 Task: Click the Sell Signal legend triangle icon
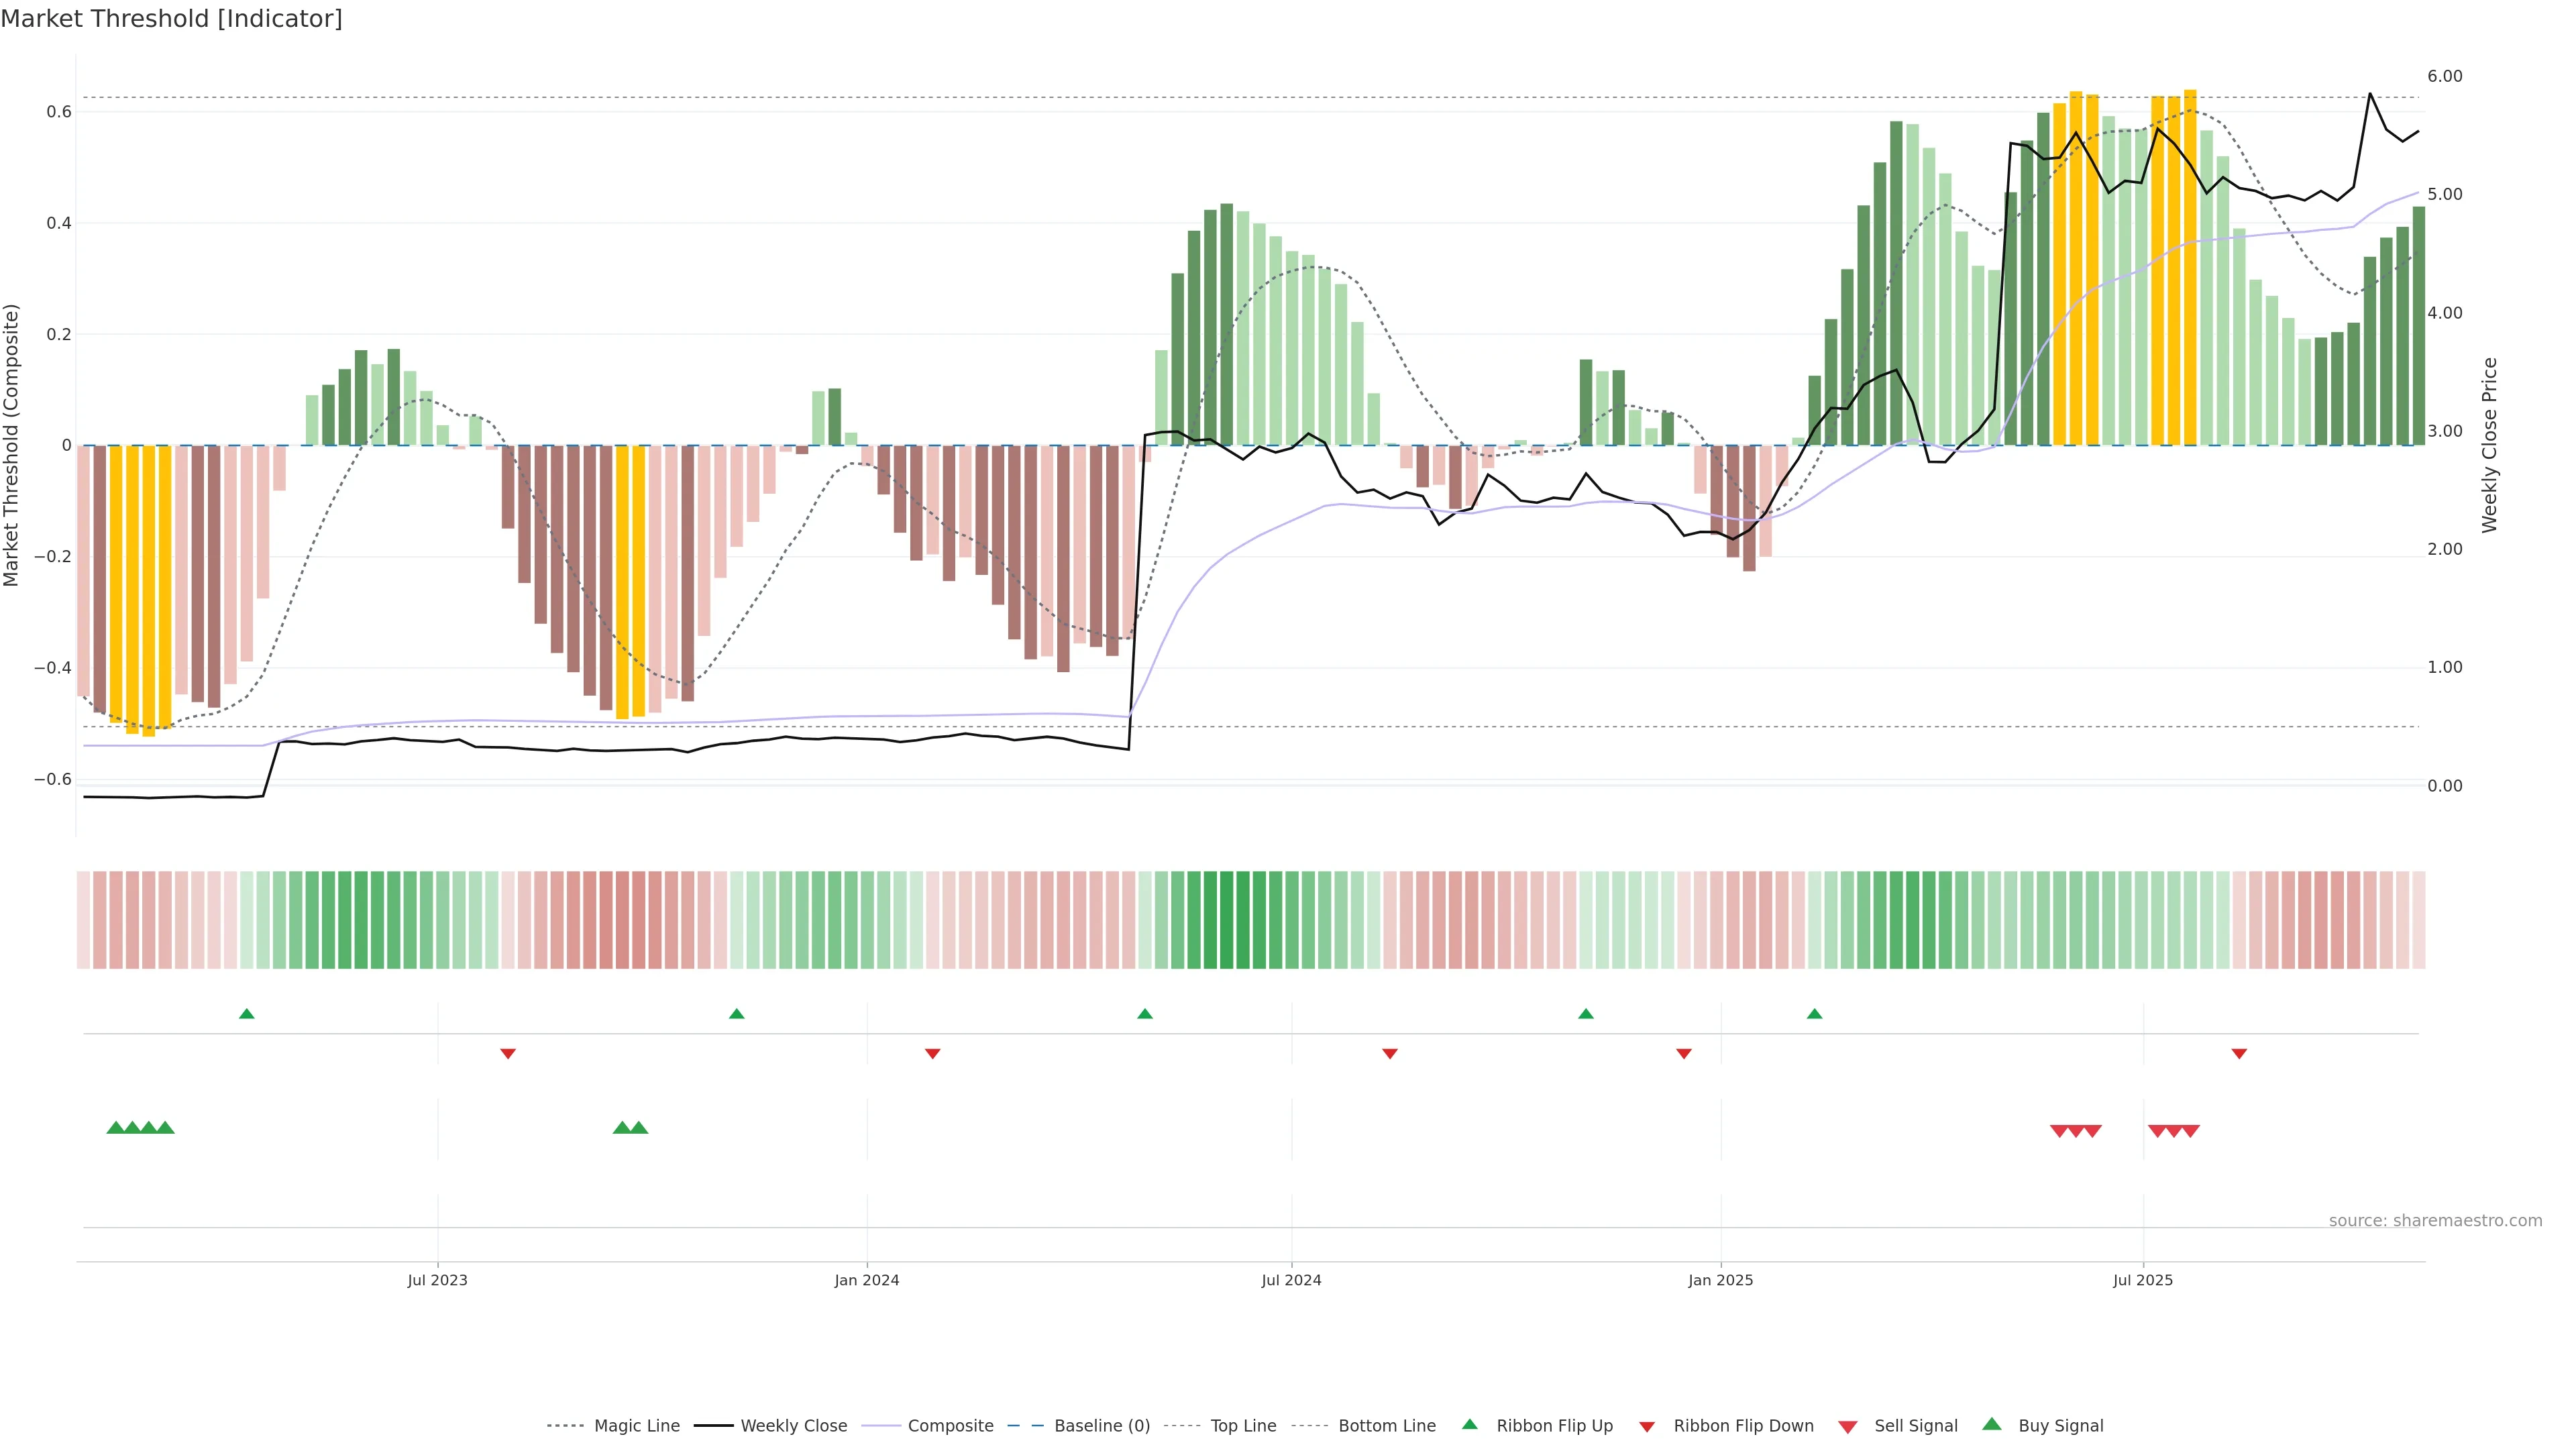click(x=1848, y=1427)
